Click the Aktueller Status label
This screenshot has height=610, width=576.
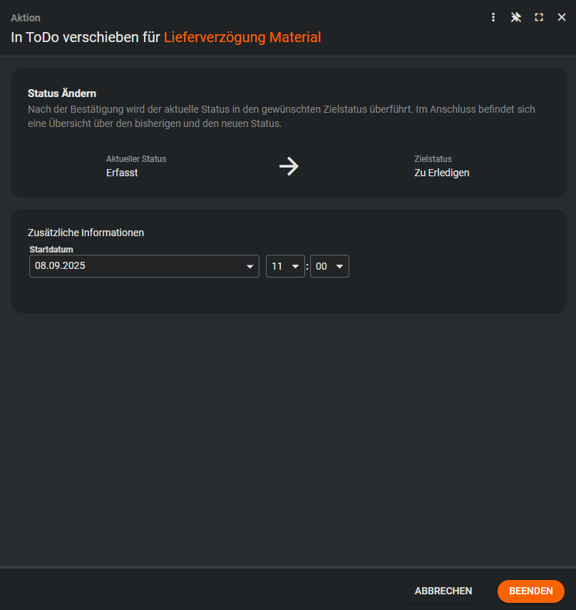click(x=136, y=159)
